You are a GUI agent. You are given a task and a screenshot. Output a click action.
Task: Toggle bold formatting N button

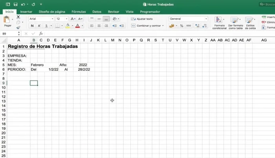32,26
